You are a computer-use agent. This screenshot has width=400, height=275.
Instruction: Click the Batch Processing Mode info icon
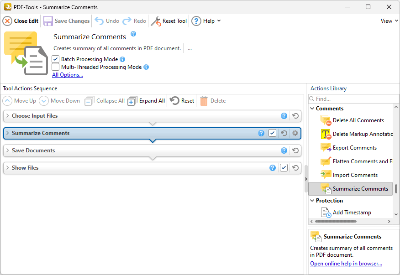coord(122,59)
